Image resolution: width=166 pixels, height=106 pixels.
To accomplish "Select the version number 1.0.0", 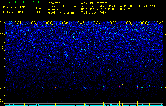I will pos(36,2).
